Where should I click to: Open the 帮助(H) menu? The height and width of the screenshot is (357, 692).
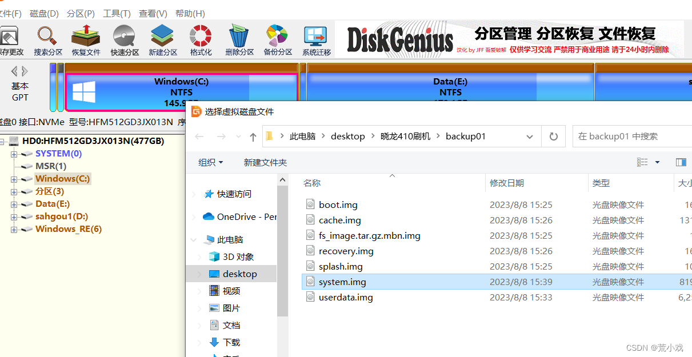pyautogui.click(x=190, y=13)
